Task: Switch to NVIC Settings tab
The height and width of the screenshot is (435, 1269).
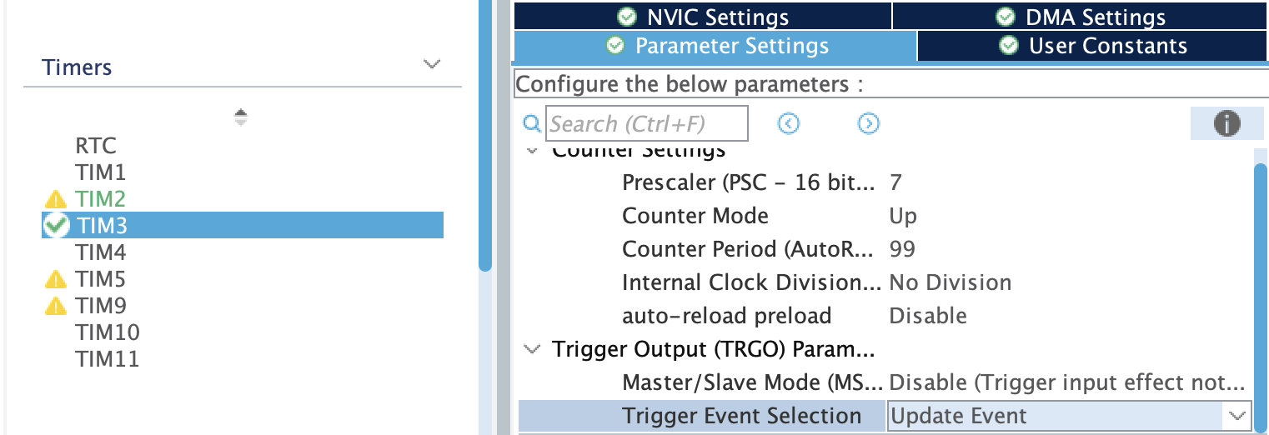Action: [702, 17]
